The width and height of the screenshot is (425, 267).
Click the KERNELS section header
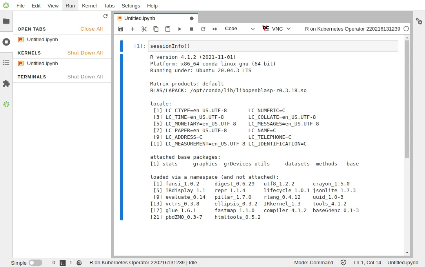(x=29, y=53)
